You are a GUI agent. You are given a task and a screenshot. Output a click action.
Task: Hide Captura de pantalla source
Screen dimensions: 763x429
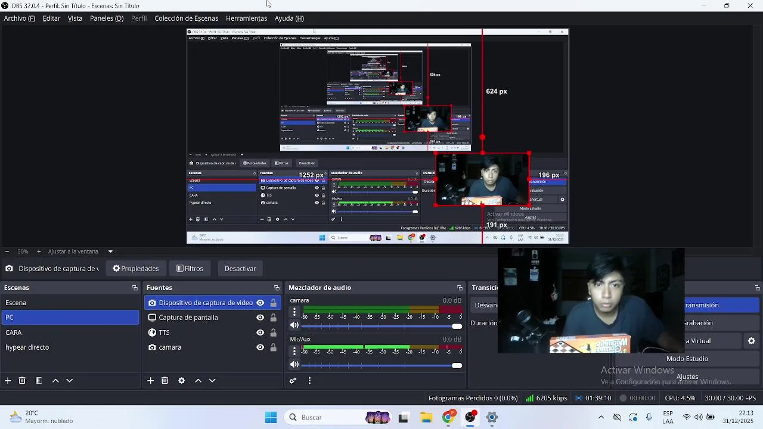point(260,318)
